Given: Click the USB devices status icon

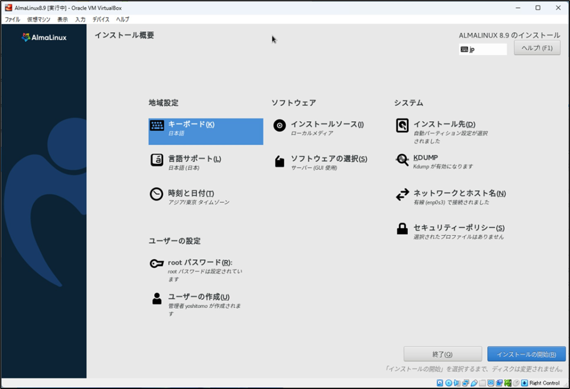Looking at the screenshot, I should click(x=474, y=383).
